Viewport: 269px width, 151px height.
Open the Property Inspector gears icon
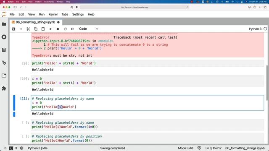(x=4, y=62)
